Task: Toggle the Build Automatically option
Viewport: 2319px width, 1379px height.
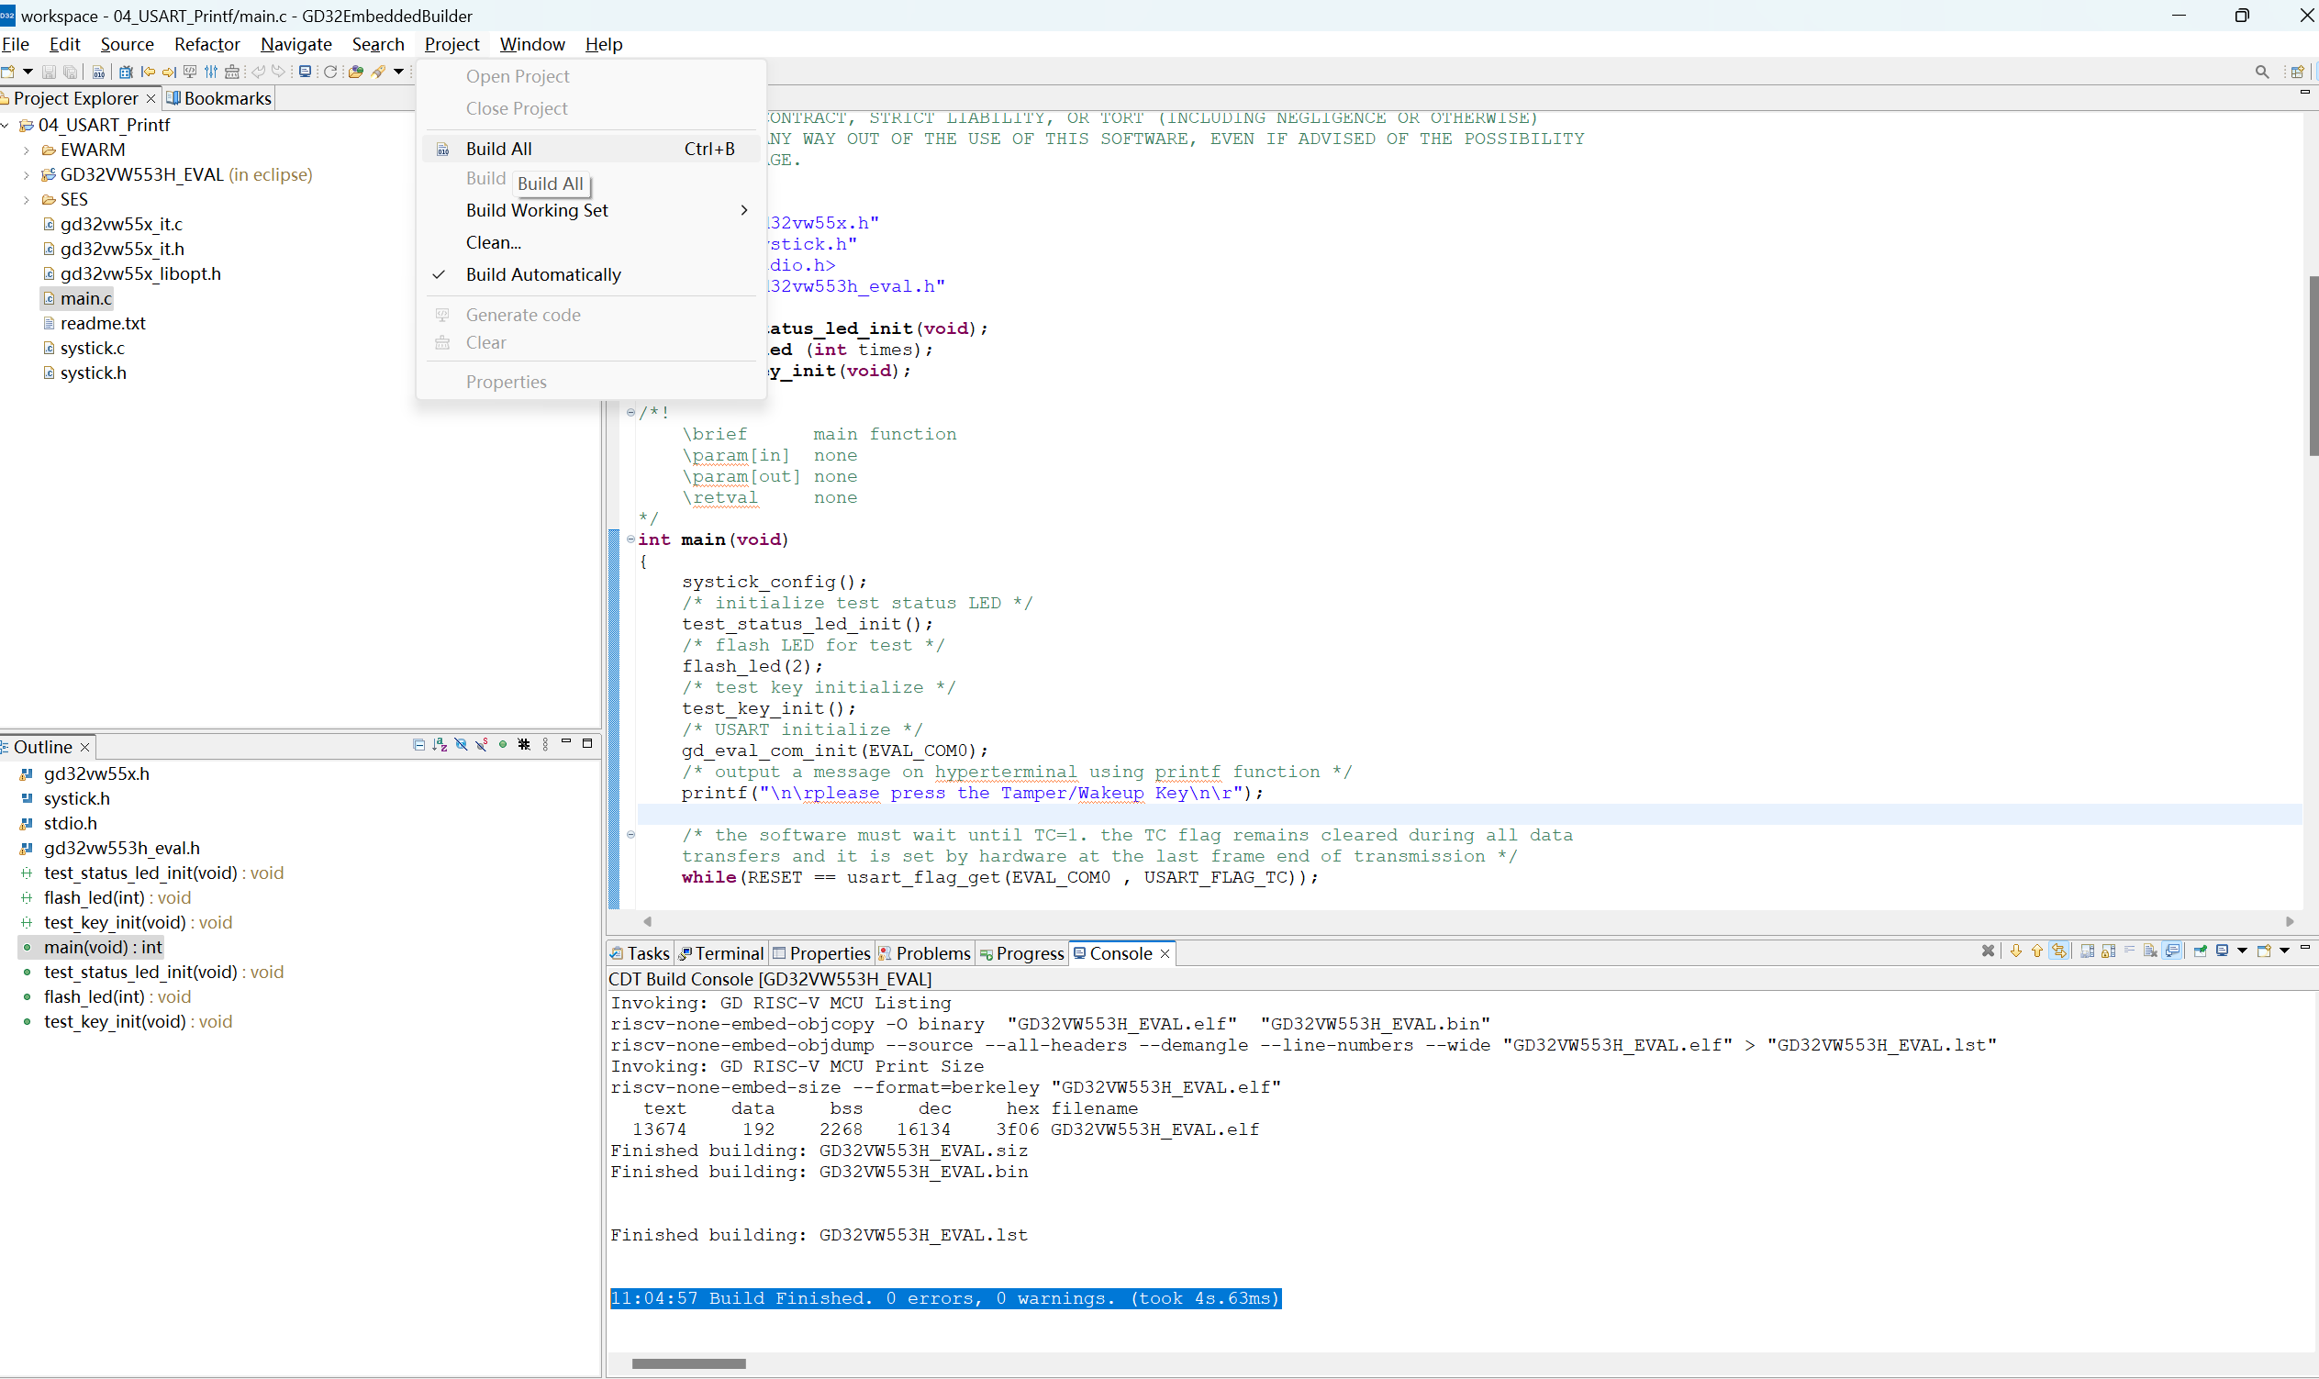Action: [x=542, y=274]
